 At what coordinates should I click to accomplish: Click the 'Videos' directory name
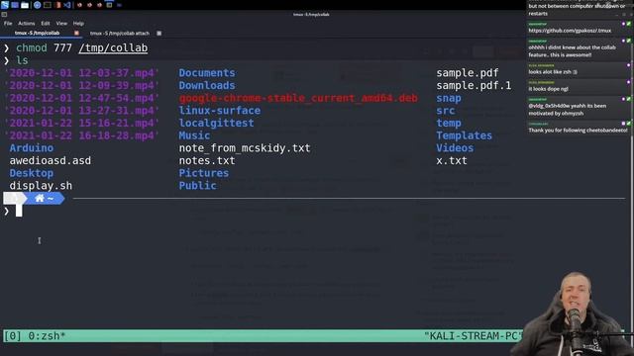tap(455, 148)
